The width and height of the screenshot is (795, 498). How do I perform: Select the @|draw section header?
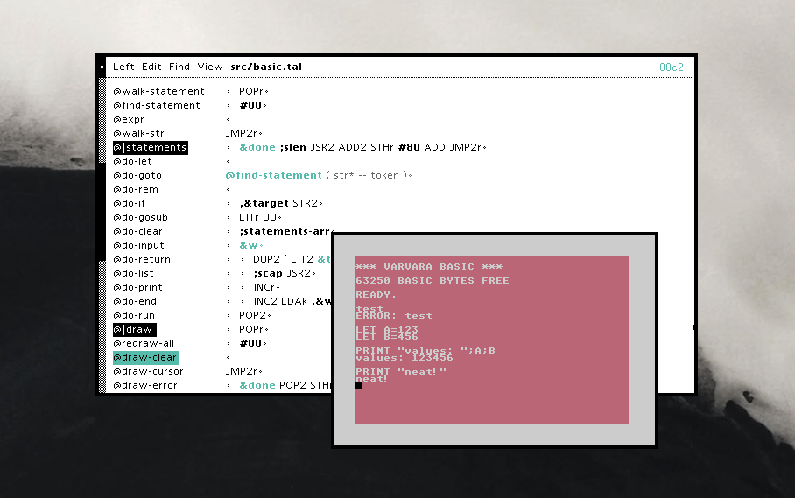point(134,329)
